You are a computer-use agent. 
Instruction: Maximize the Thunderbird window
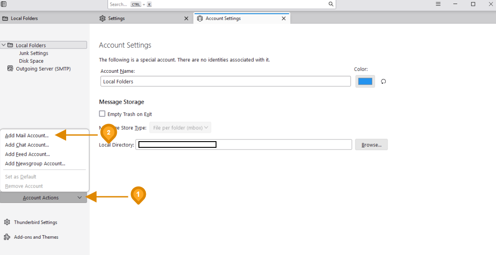click(x=473, y=4)
